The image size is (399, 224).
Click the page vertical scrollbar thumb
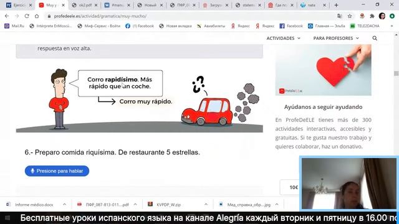tap(396, 73)
